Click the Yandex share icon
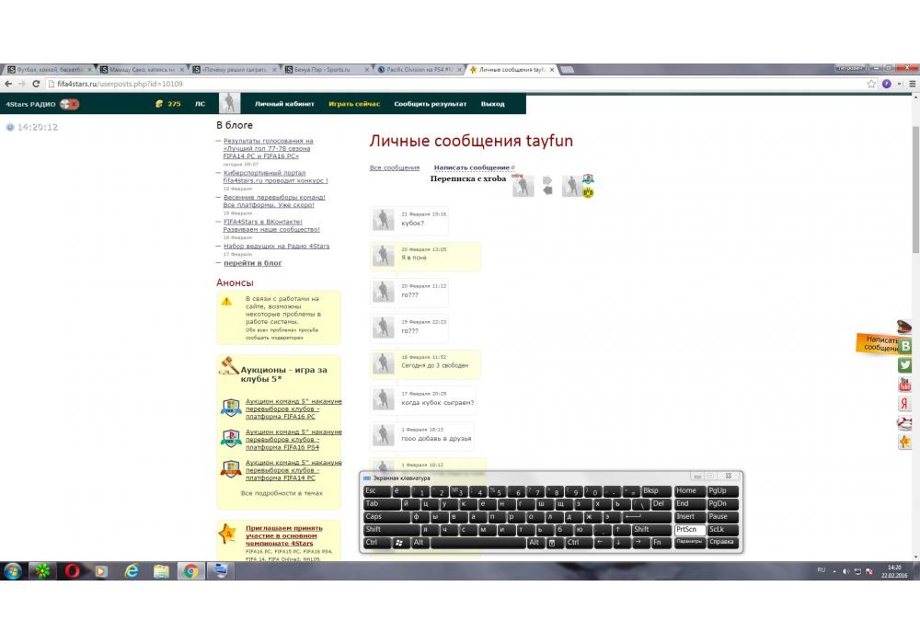 [905, 404]
